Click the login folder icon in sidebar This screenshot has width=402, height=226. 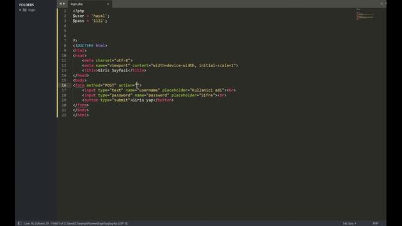[24, 10]
